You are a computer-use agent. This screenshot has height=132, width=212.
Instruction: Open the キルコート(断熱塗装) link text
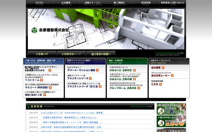[36, 87]
